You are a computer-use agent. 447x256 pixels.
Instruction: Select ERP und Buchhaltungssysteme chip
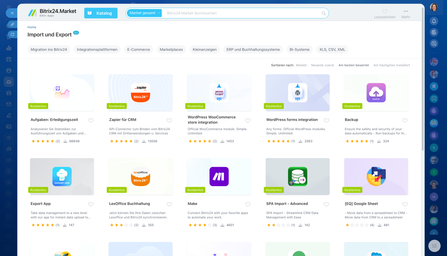253,49
